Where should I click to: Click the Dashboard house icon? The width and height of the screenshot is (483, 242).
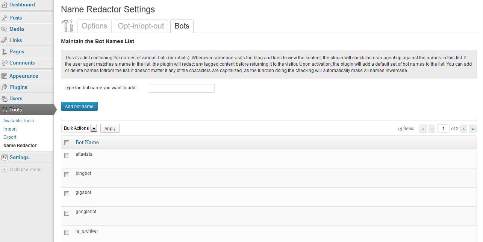(5, 5)
